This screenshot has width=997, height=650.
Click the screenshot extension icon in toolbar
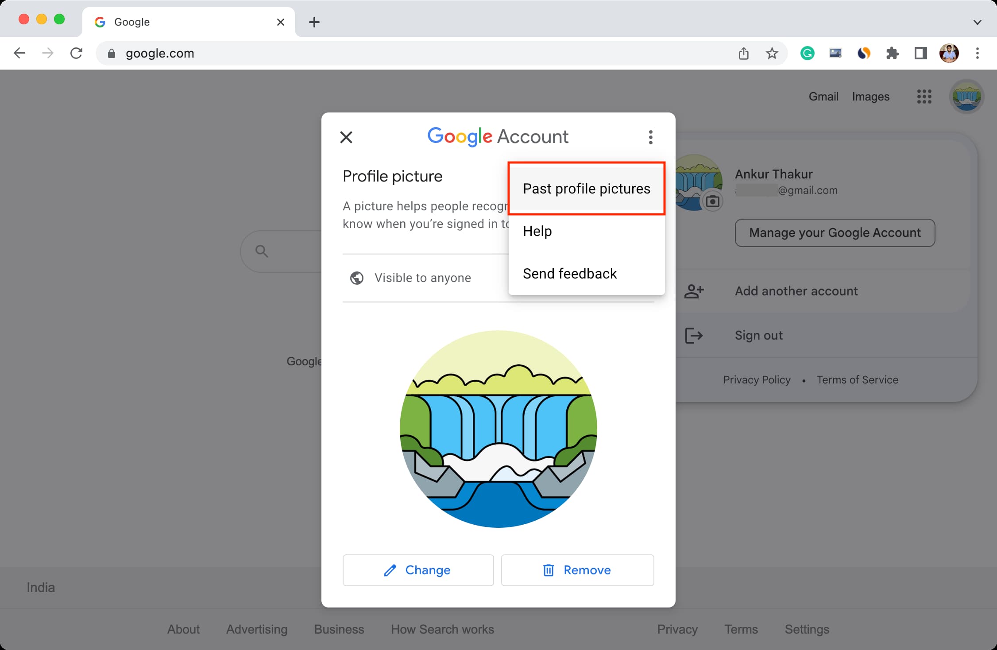coord(835,54)
